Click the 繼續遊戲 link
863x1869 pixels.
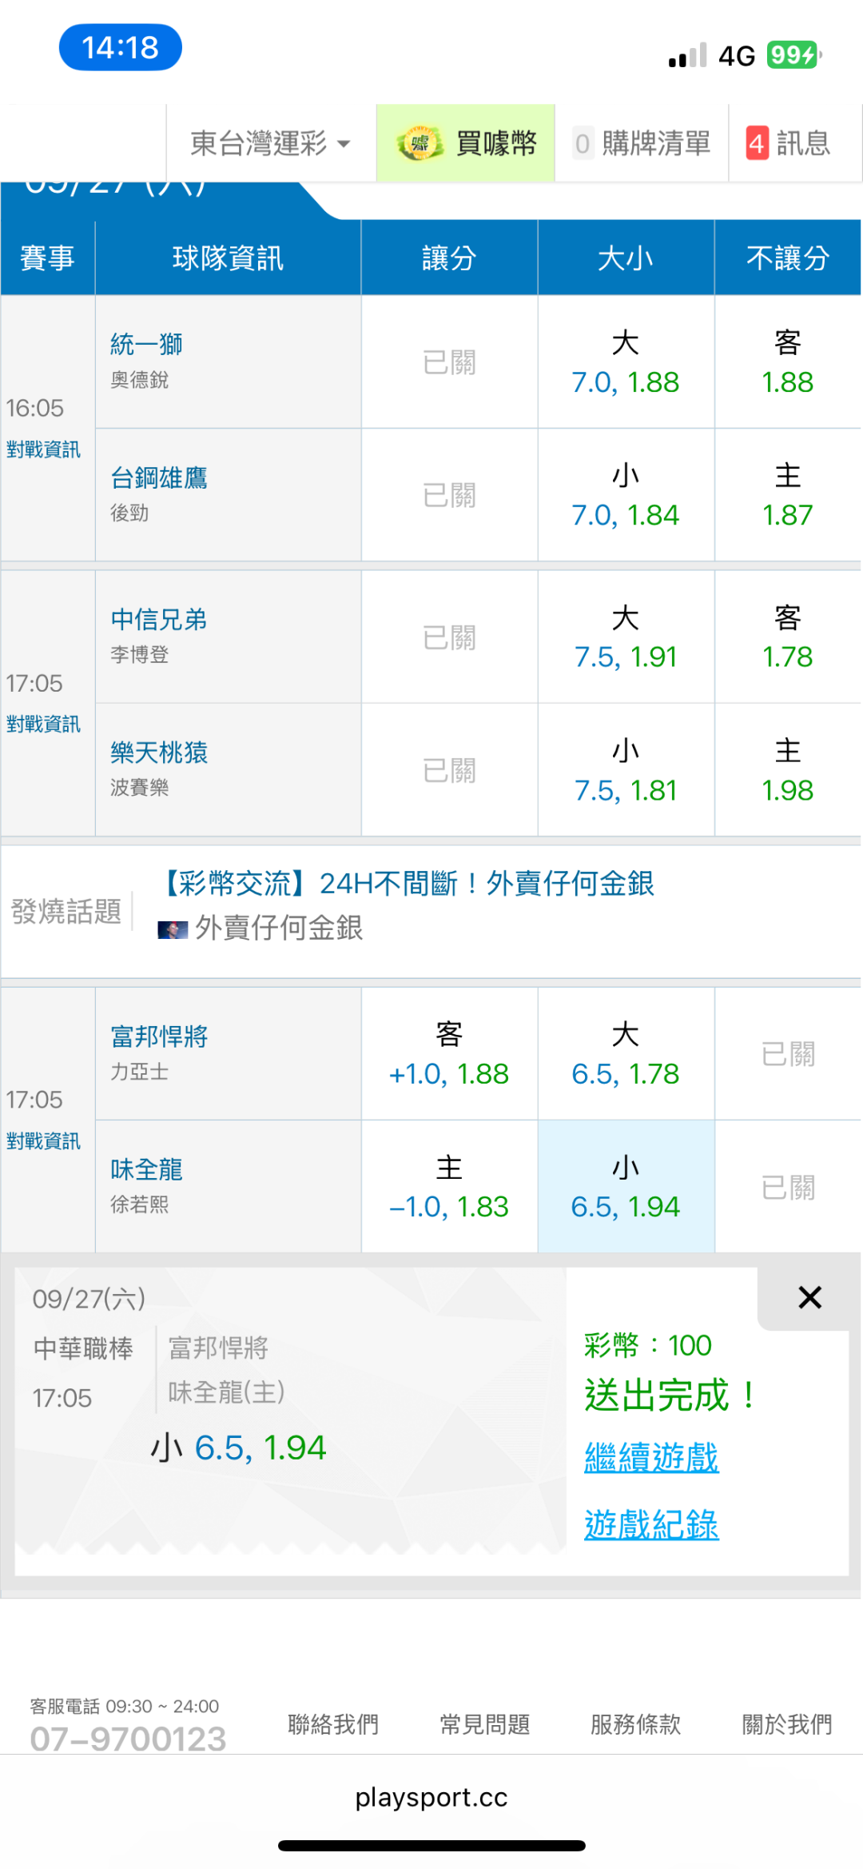tap(651, 1457)
